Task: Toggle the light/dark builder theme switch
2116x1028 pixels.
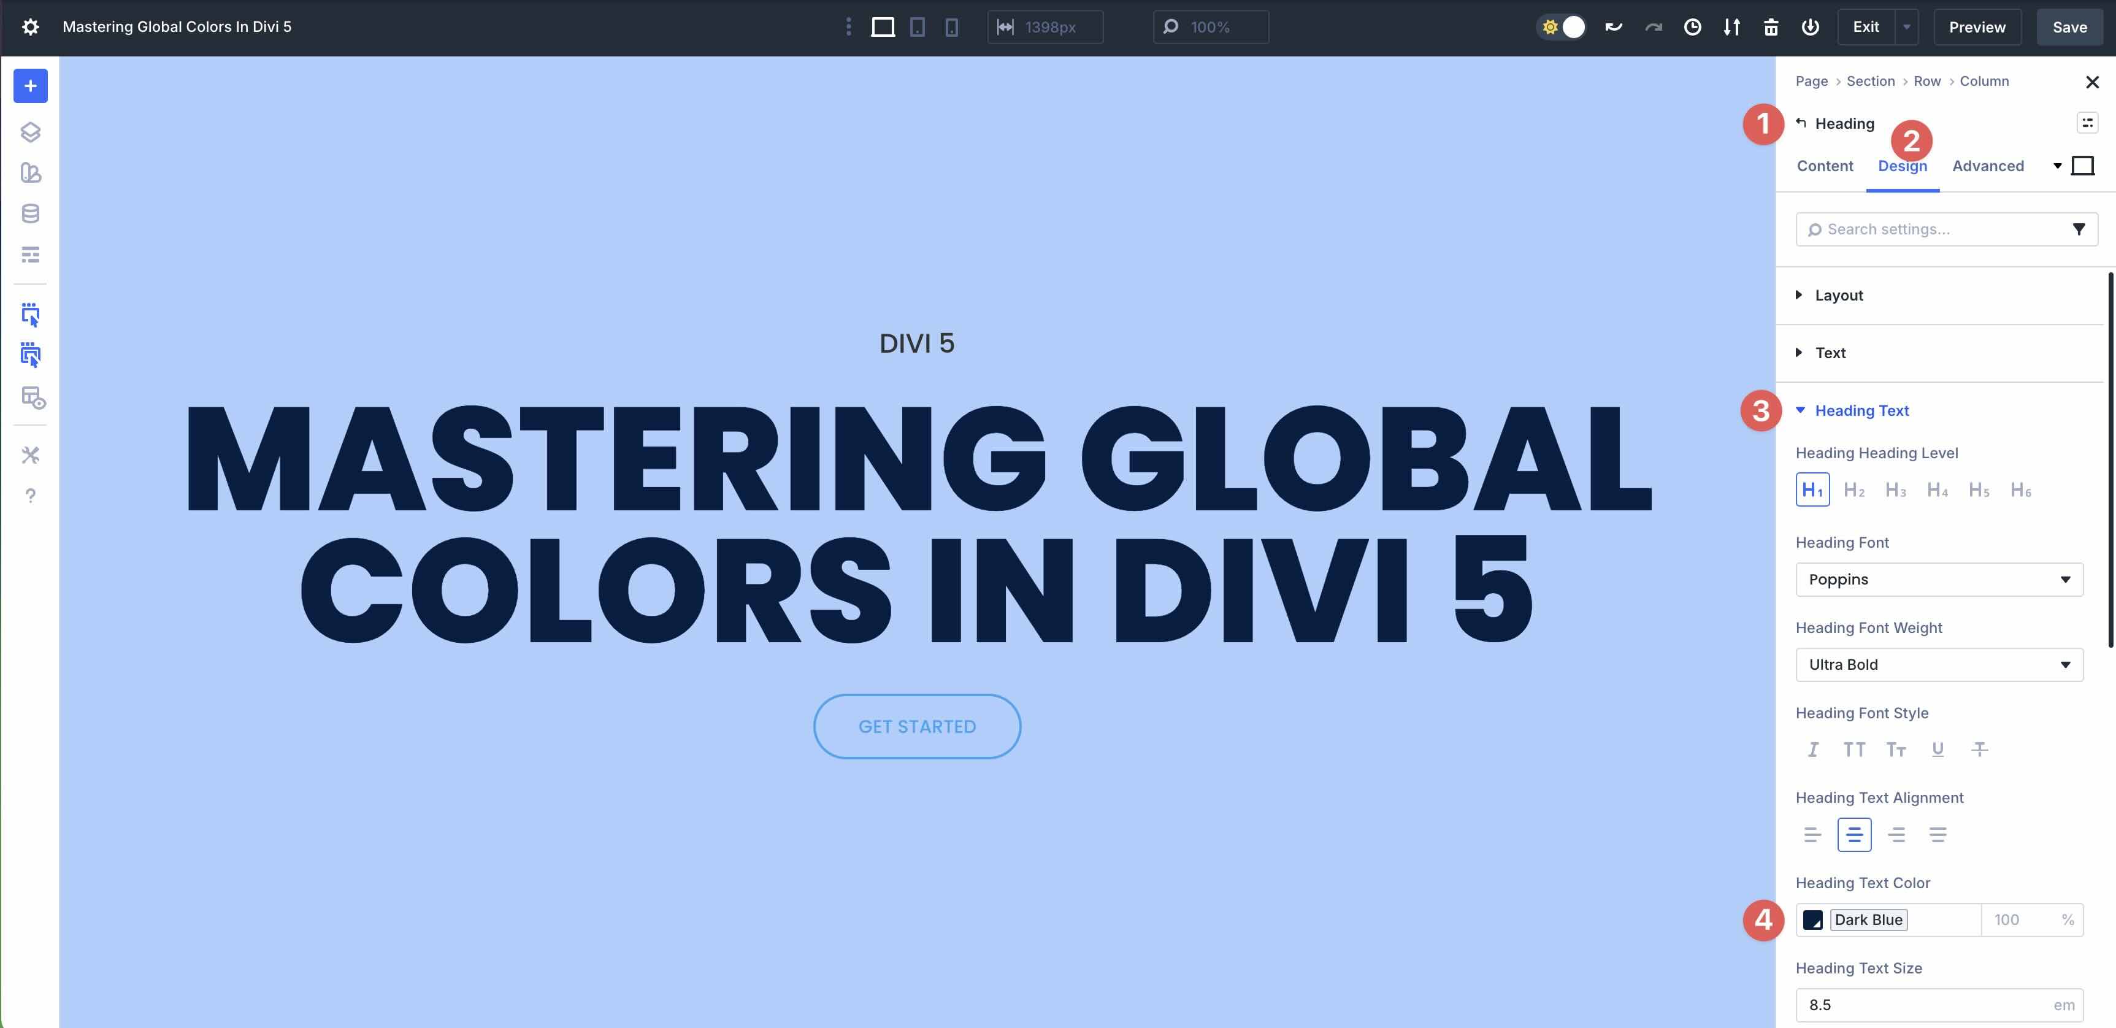Action: [1562, 27]
